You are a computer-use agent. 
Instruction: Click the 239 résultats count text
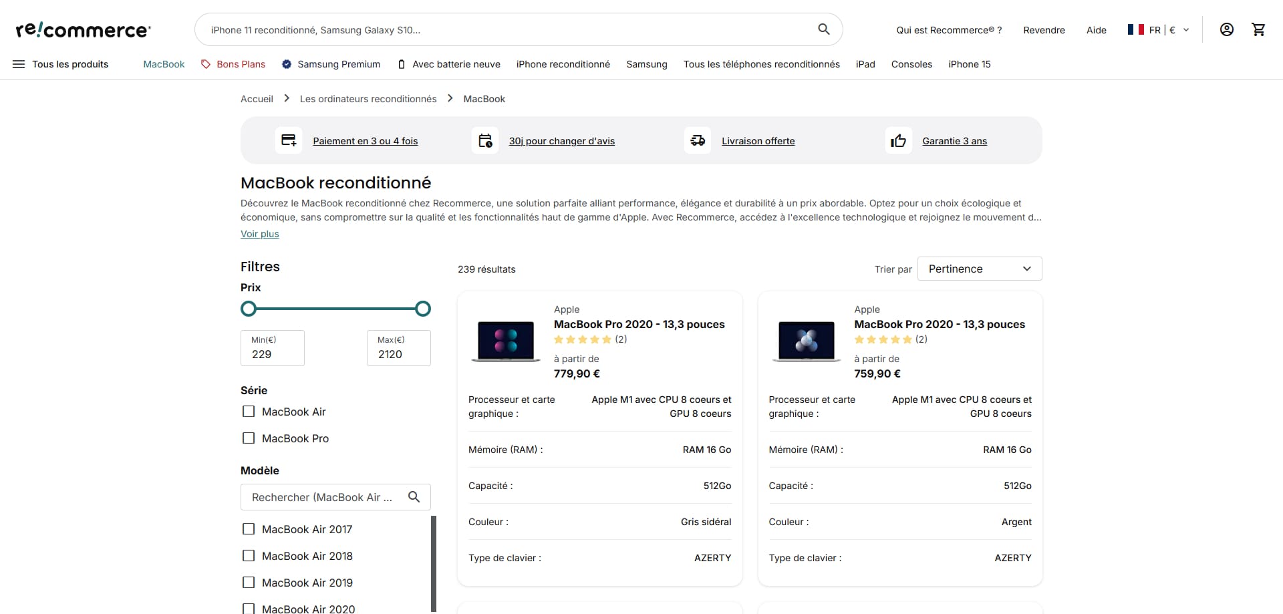[x=486, y=269]
